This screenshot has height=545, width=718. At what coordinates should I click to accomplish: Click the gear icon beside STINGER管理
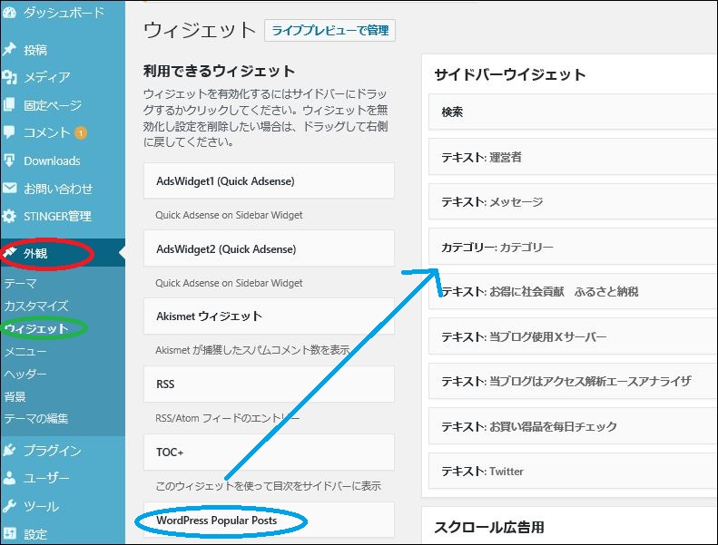point(9,216)
